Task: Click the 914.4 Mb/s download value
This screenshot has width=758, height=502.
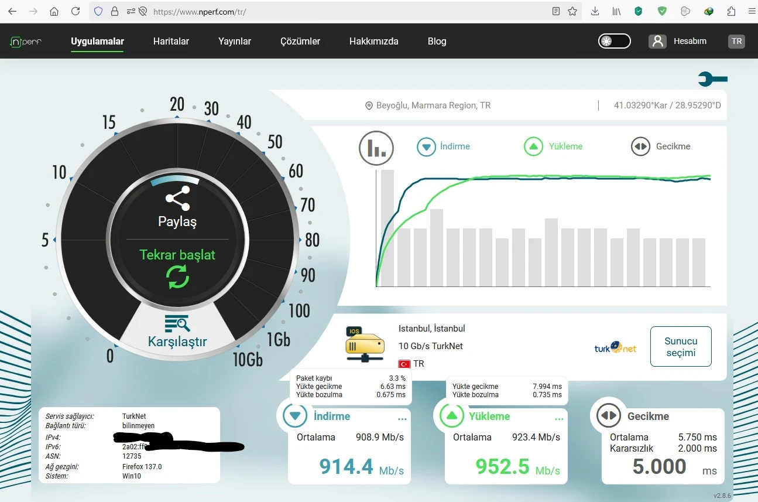Action: (x=361, y=467)
